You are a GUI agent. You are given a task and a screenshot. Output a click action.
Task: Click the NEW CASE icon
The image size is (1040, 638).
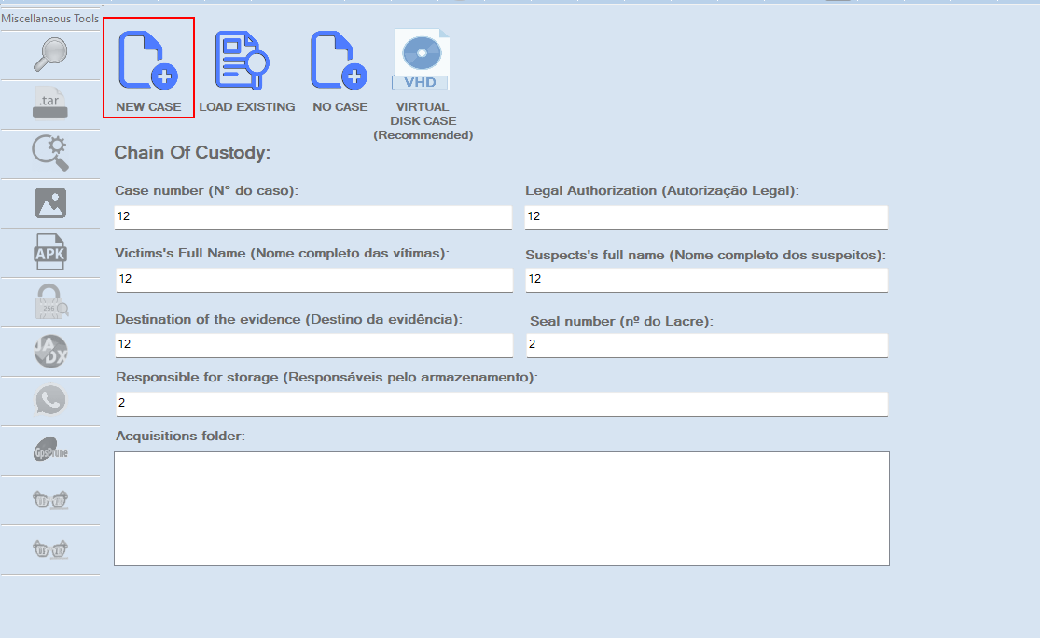(x=148, y=61)
